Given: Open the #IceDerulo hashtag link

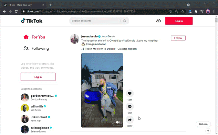Looking at the screenshot, I should pos(129,41).
